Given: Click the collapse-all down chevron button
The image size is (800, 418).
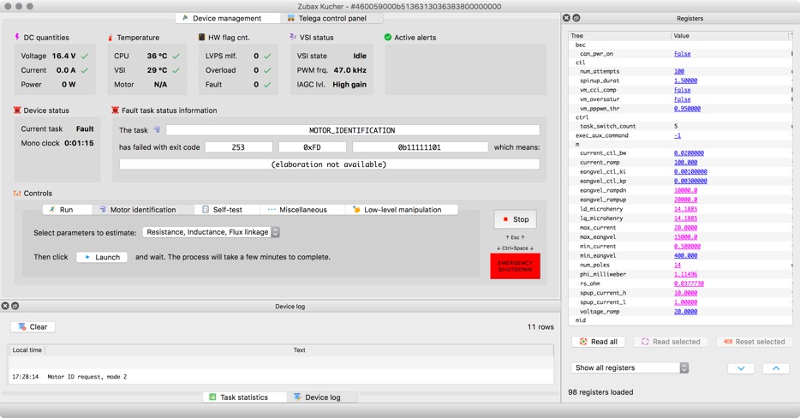Looking at the screenshot, I should (x=741, y=368).
